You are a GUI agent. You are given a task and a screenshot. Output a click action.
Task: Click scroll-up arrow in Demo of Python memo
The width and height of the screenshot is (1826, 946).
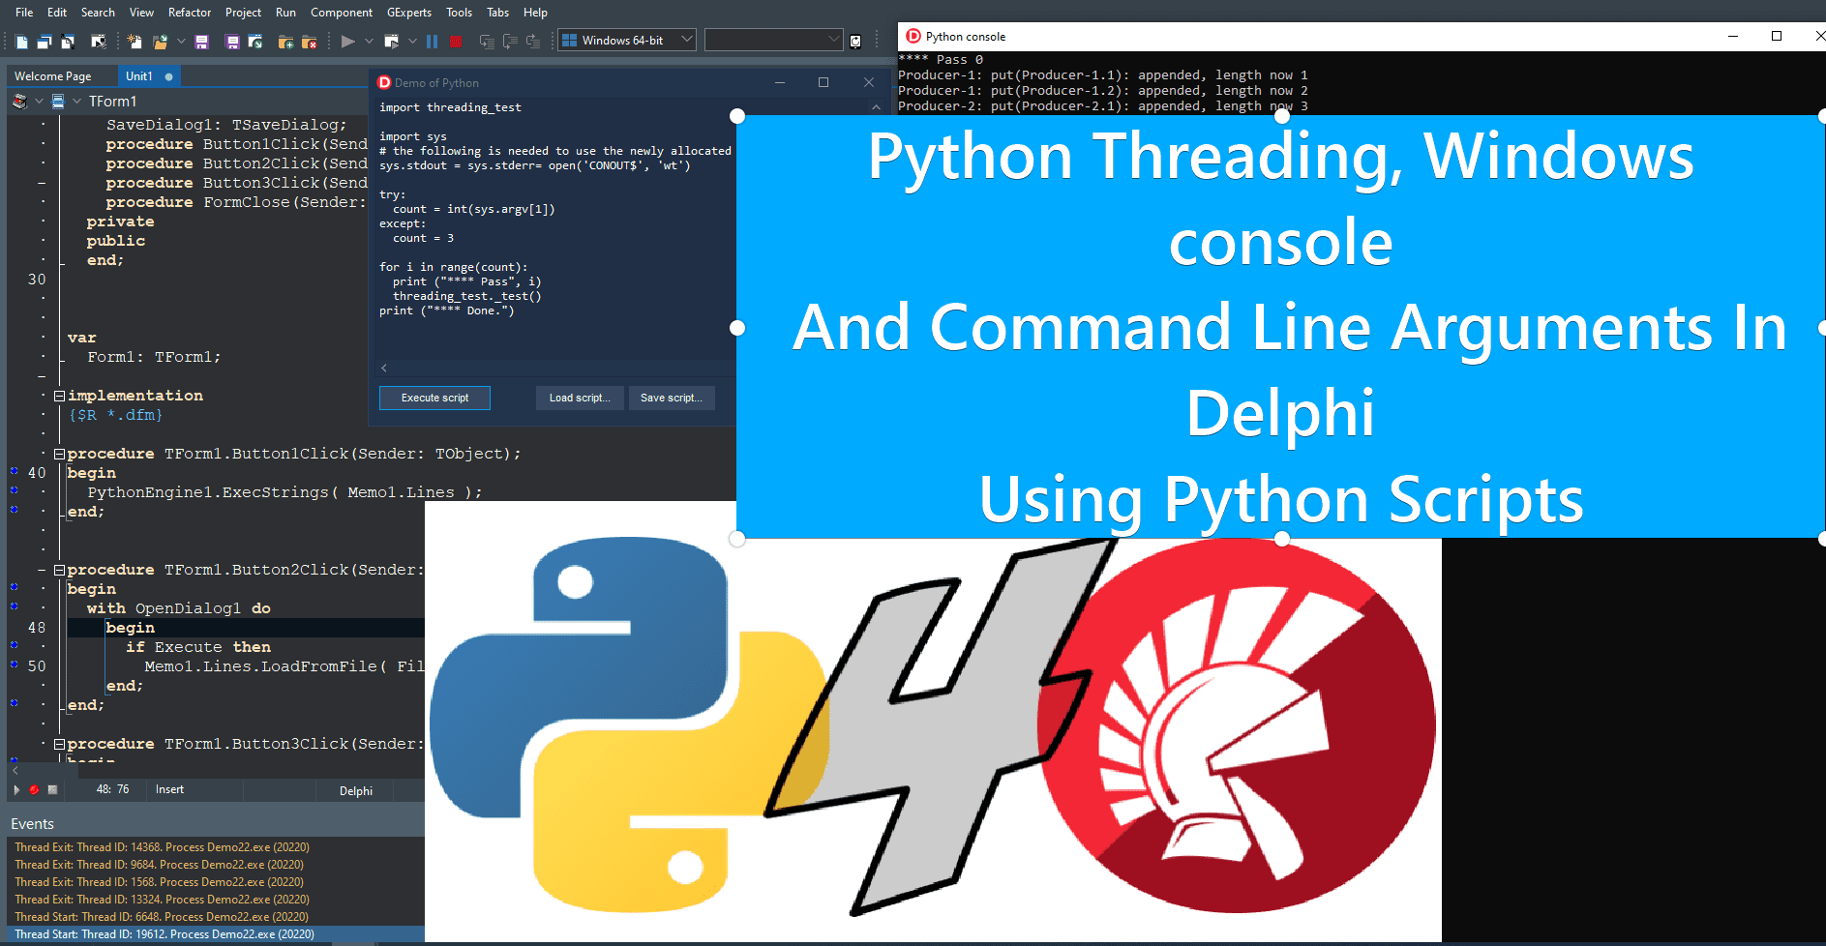pyautogui.click(x=876, y=107)
